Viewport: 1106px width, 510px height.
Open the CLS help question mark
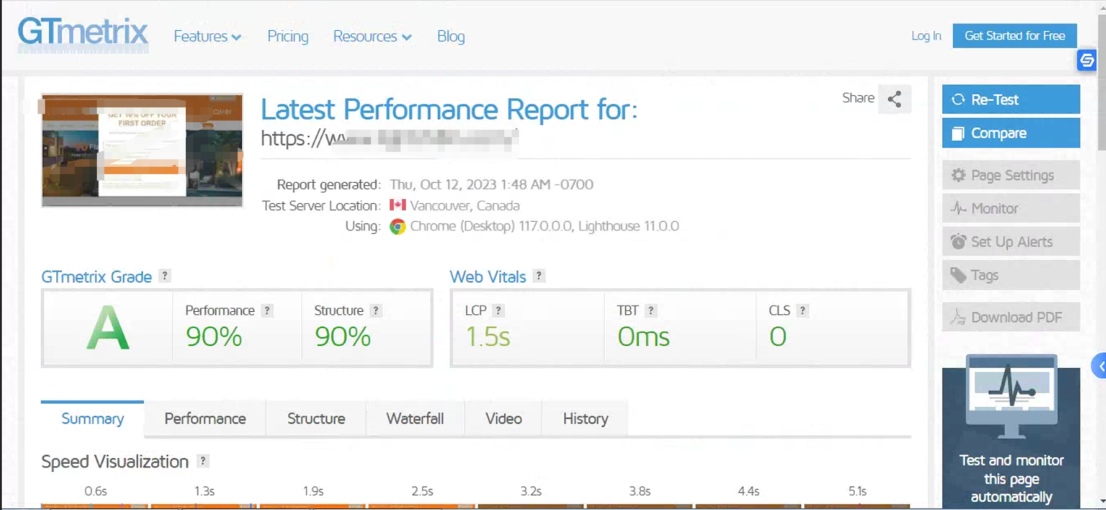coord(802,311)
